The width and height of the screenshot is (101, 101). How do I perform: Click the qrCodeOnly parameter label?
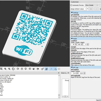pos(75,15)
